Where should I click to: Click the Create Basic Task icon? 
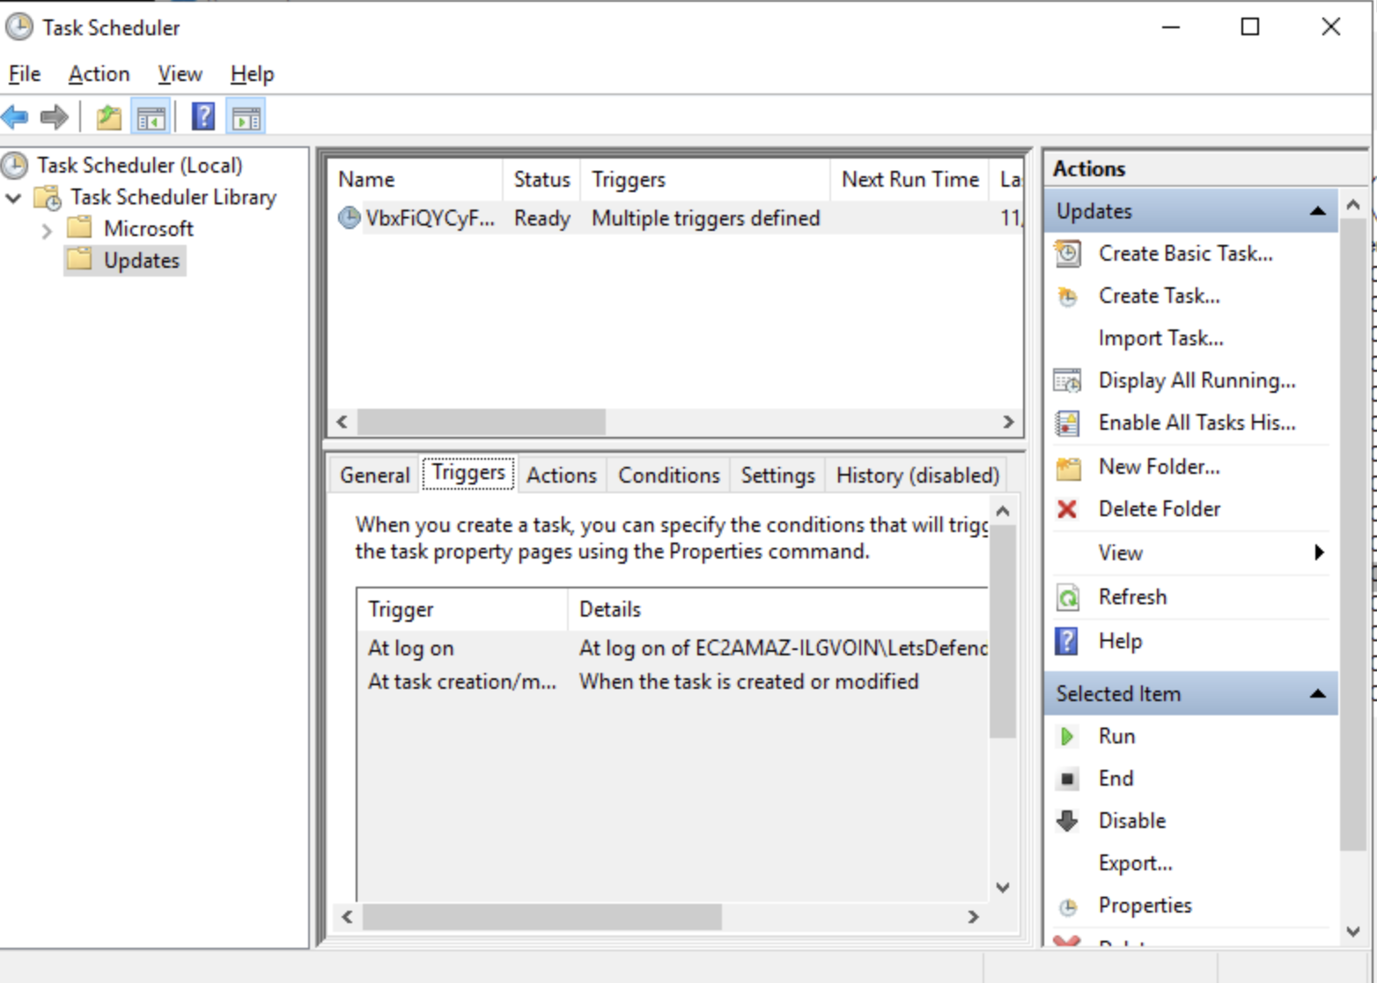(x=1068, y=254)
